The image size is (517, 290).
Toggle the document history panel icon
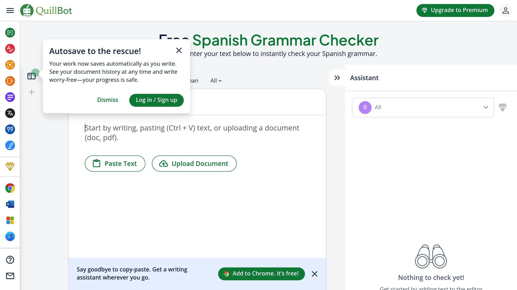31,76
